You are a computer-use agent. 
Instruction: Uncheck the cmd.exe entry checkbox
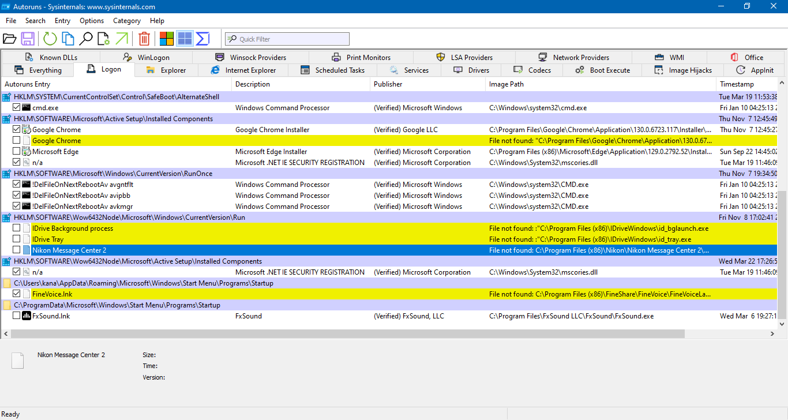pos(17,107)
